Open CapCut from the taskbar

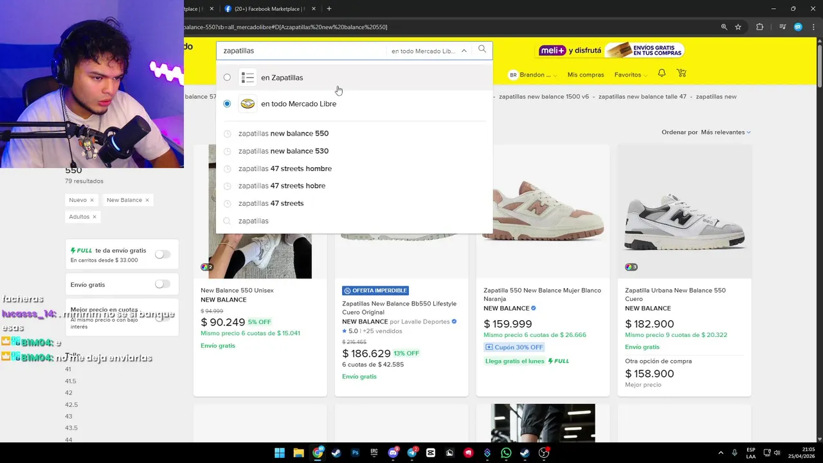coord(431,453)
